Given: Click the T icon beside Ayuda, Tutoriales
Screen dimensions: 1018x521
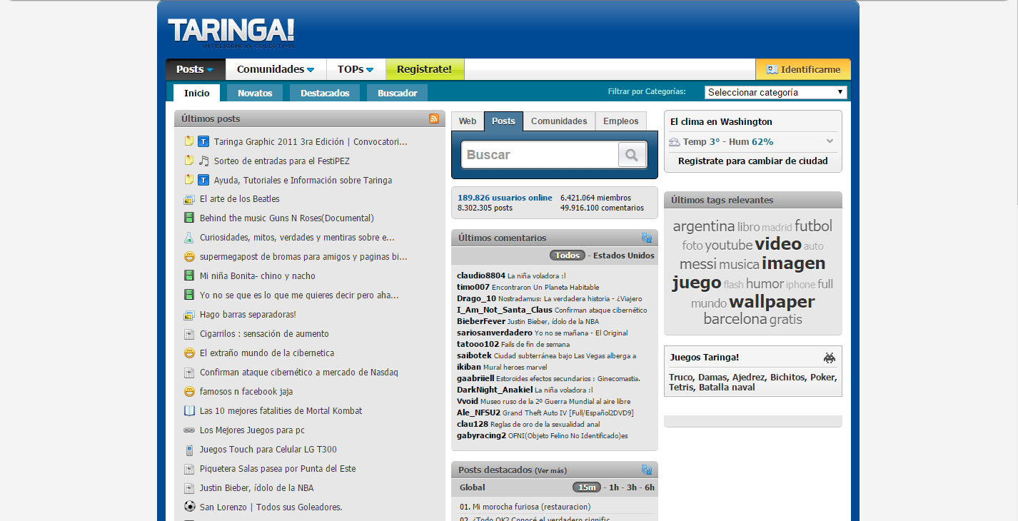Looking at the screenshot, I should 203,180.
